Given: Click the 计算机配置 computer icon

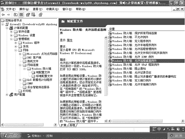Looking at the screenshot, I should click(x=11, y=28).
